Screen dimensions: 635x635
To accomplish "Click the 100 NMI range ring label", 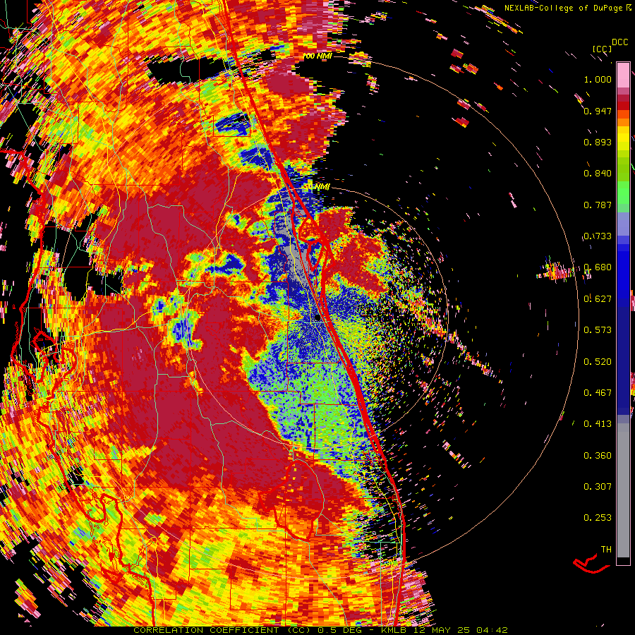I will pyautogui.click(x=317, y=56).
